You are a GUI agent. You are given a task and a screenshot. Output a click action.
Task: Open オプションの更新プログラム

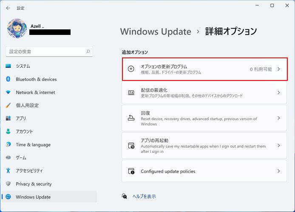(205, 69)
